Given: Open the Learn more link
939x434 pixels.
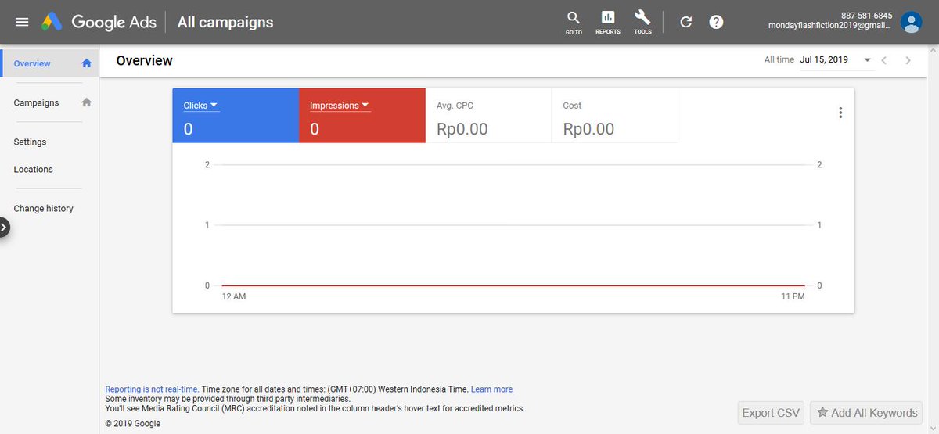Looking at the screenshot, I should (491, 389).
